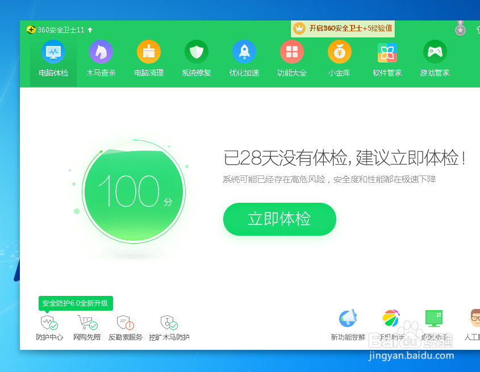Enable 挖矿木马防护 (Mining Trojan Protection)

tap(168, 325)
